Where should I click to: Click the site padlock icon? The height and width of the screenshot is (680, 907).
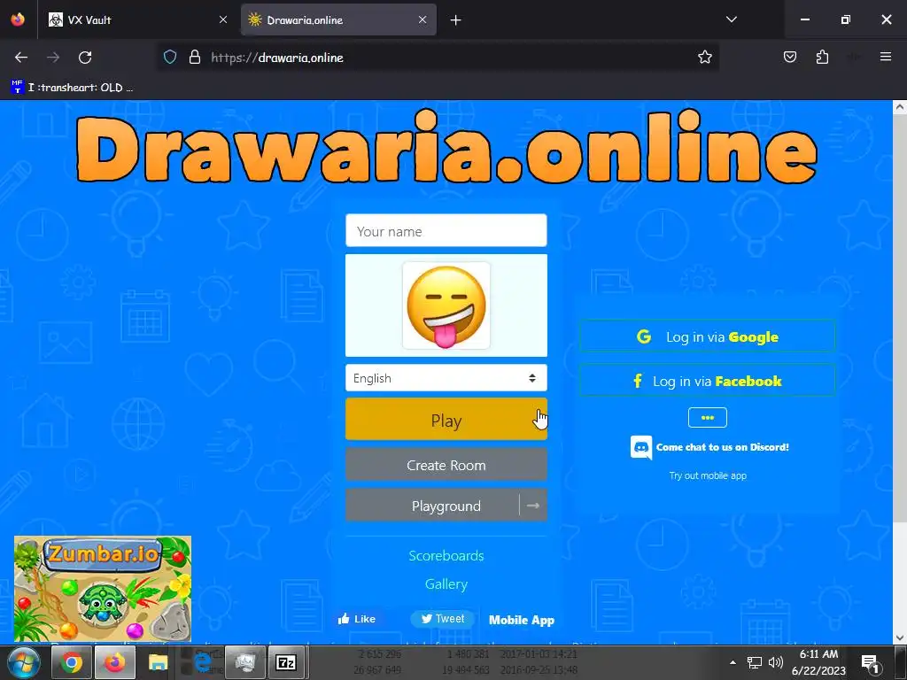pos(195,58)
